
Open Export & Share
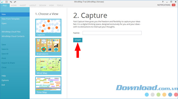8,63
